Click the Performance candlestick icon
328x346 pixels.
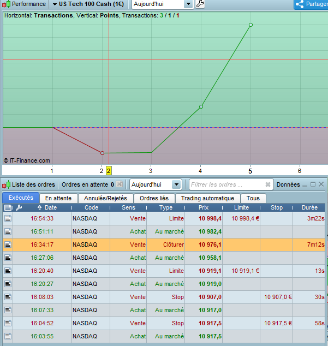(7, 4)
